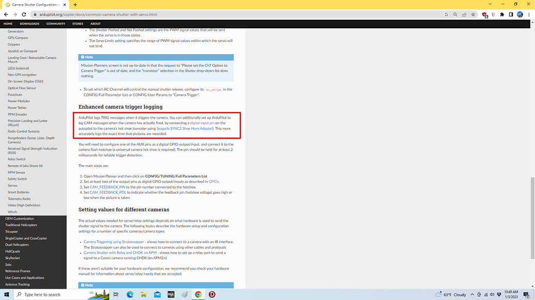Open the DOWNLOADS menu item
Image resolution: width=535 pixels, height=300 pixels.
coord(29,23)
